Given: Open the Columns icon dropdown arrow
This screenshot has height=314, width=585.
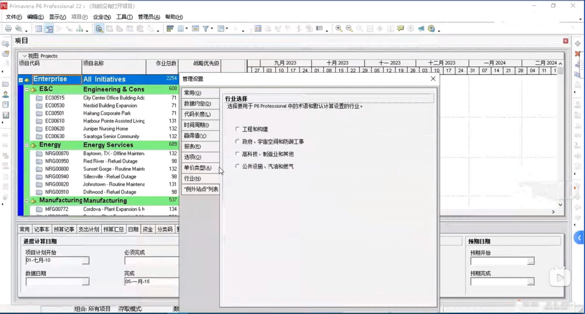Looking at the screenshot, I should (187, 29).
